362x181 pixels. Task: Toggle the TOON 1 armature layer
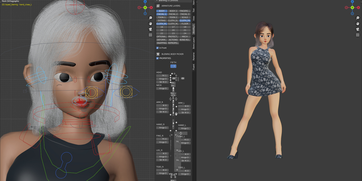coord(162,17)
